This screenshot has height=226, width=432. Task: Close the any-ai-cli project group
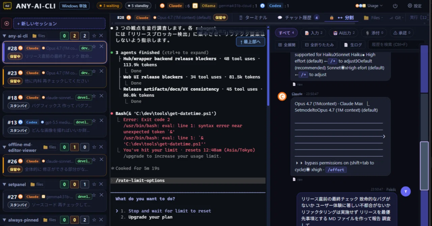coord(102,36)
